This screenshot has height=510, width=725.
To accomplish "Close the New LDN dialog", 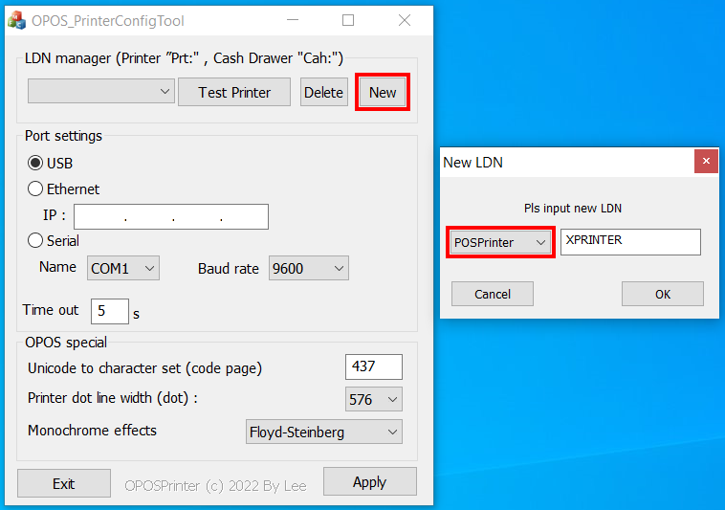I will [x=706, y=162].
